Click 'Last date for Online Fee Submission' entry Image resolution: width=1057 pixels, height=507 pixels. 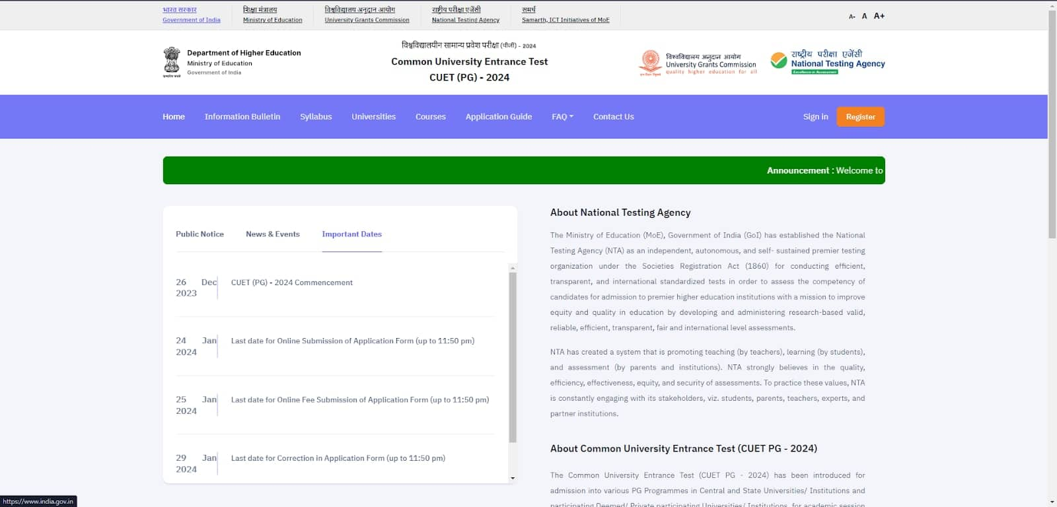point(360,400)
